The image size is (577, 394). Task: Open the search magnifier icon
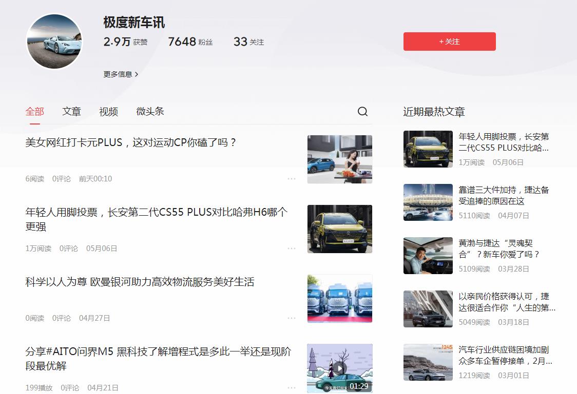point(362,112)
